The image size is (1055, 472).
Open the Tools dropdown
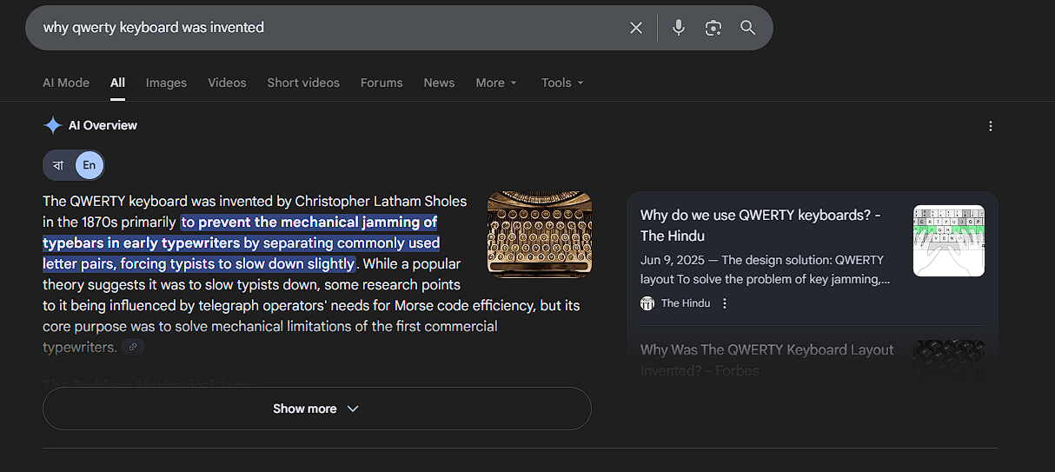coord(562,83)
